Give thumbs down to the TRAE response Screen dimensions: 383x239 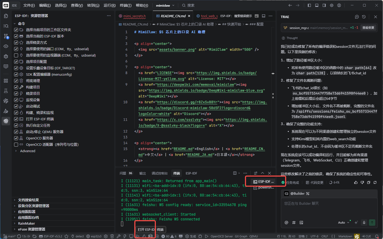(x=362, y=182)
